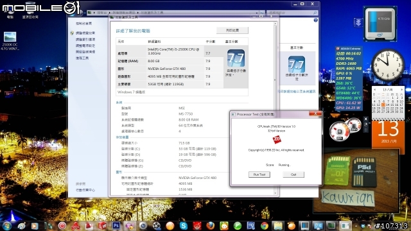Open Action Center link in sidebar
411x231 pixels.
(85, 190)
